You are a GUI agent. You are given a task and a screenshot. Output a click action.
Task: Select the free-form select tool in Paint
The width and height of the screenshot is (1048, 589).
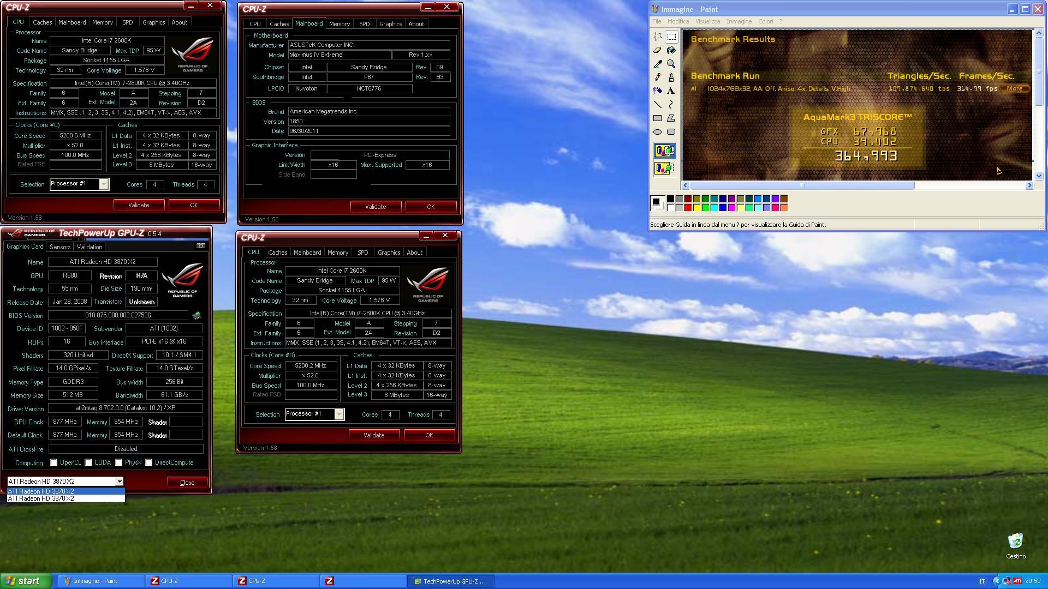click(x=658, y=37)
